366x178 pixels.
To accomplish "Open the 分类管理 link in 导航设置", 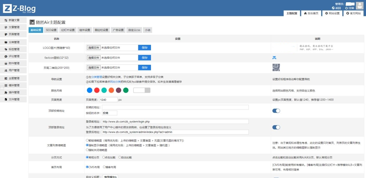I will click(x=97, y=77).
